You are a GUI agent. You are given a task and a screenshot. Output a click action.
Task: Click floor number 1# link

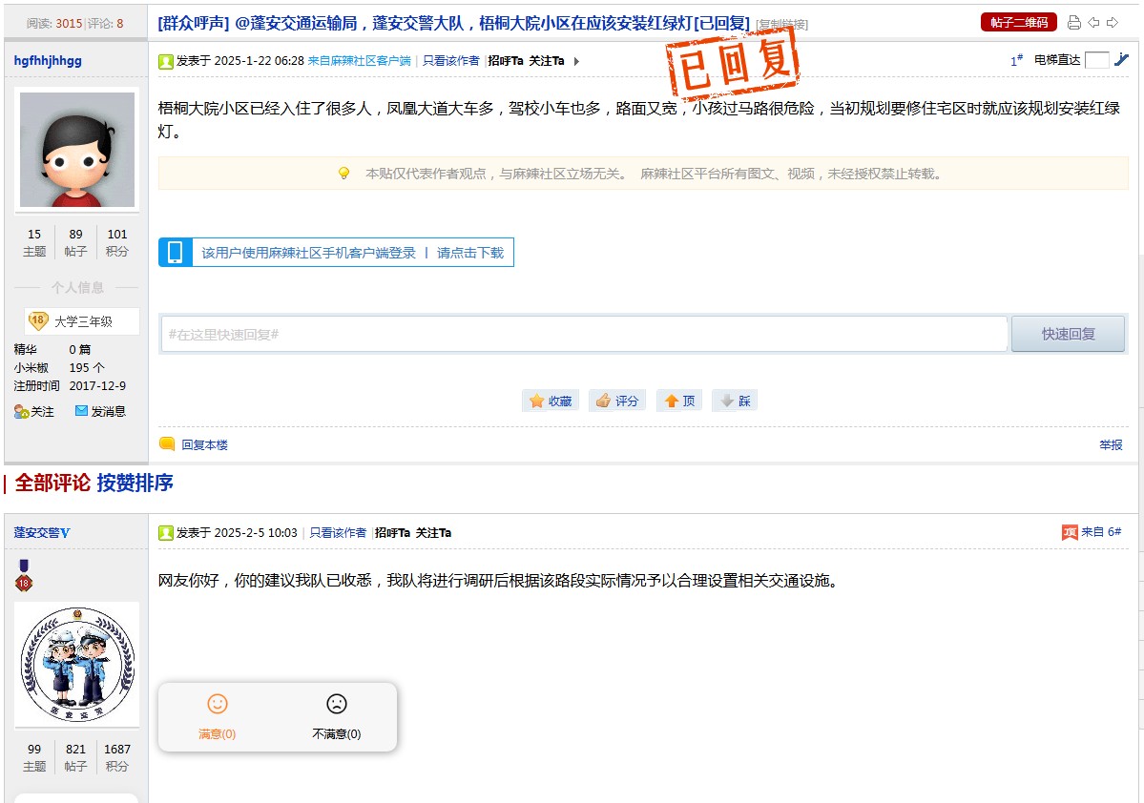(1016, 60)
